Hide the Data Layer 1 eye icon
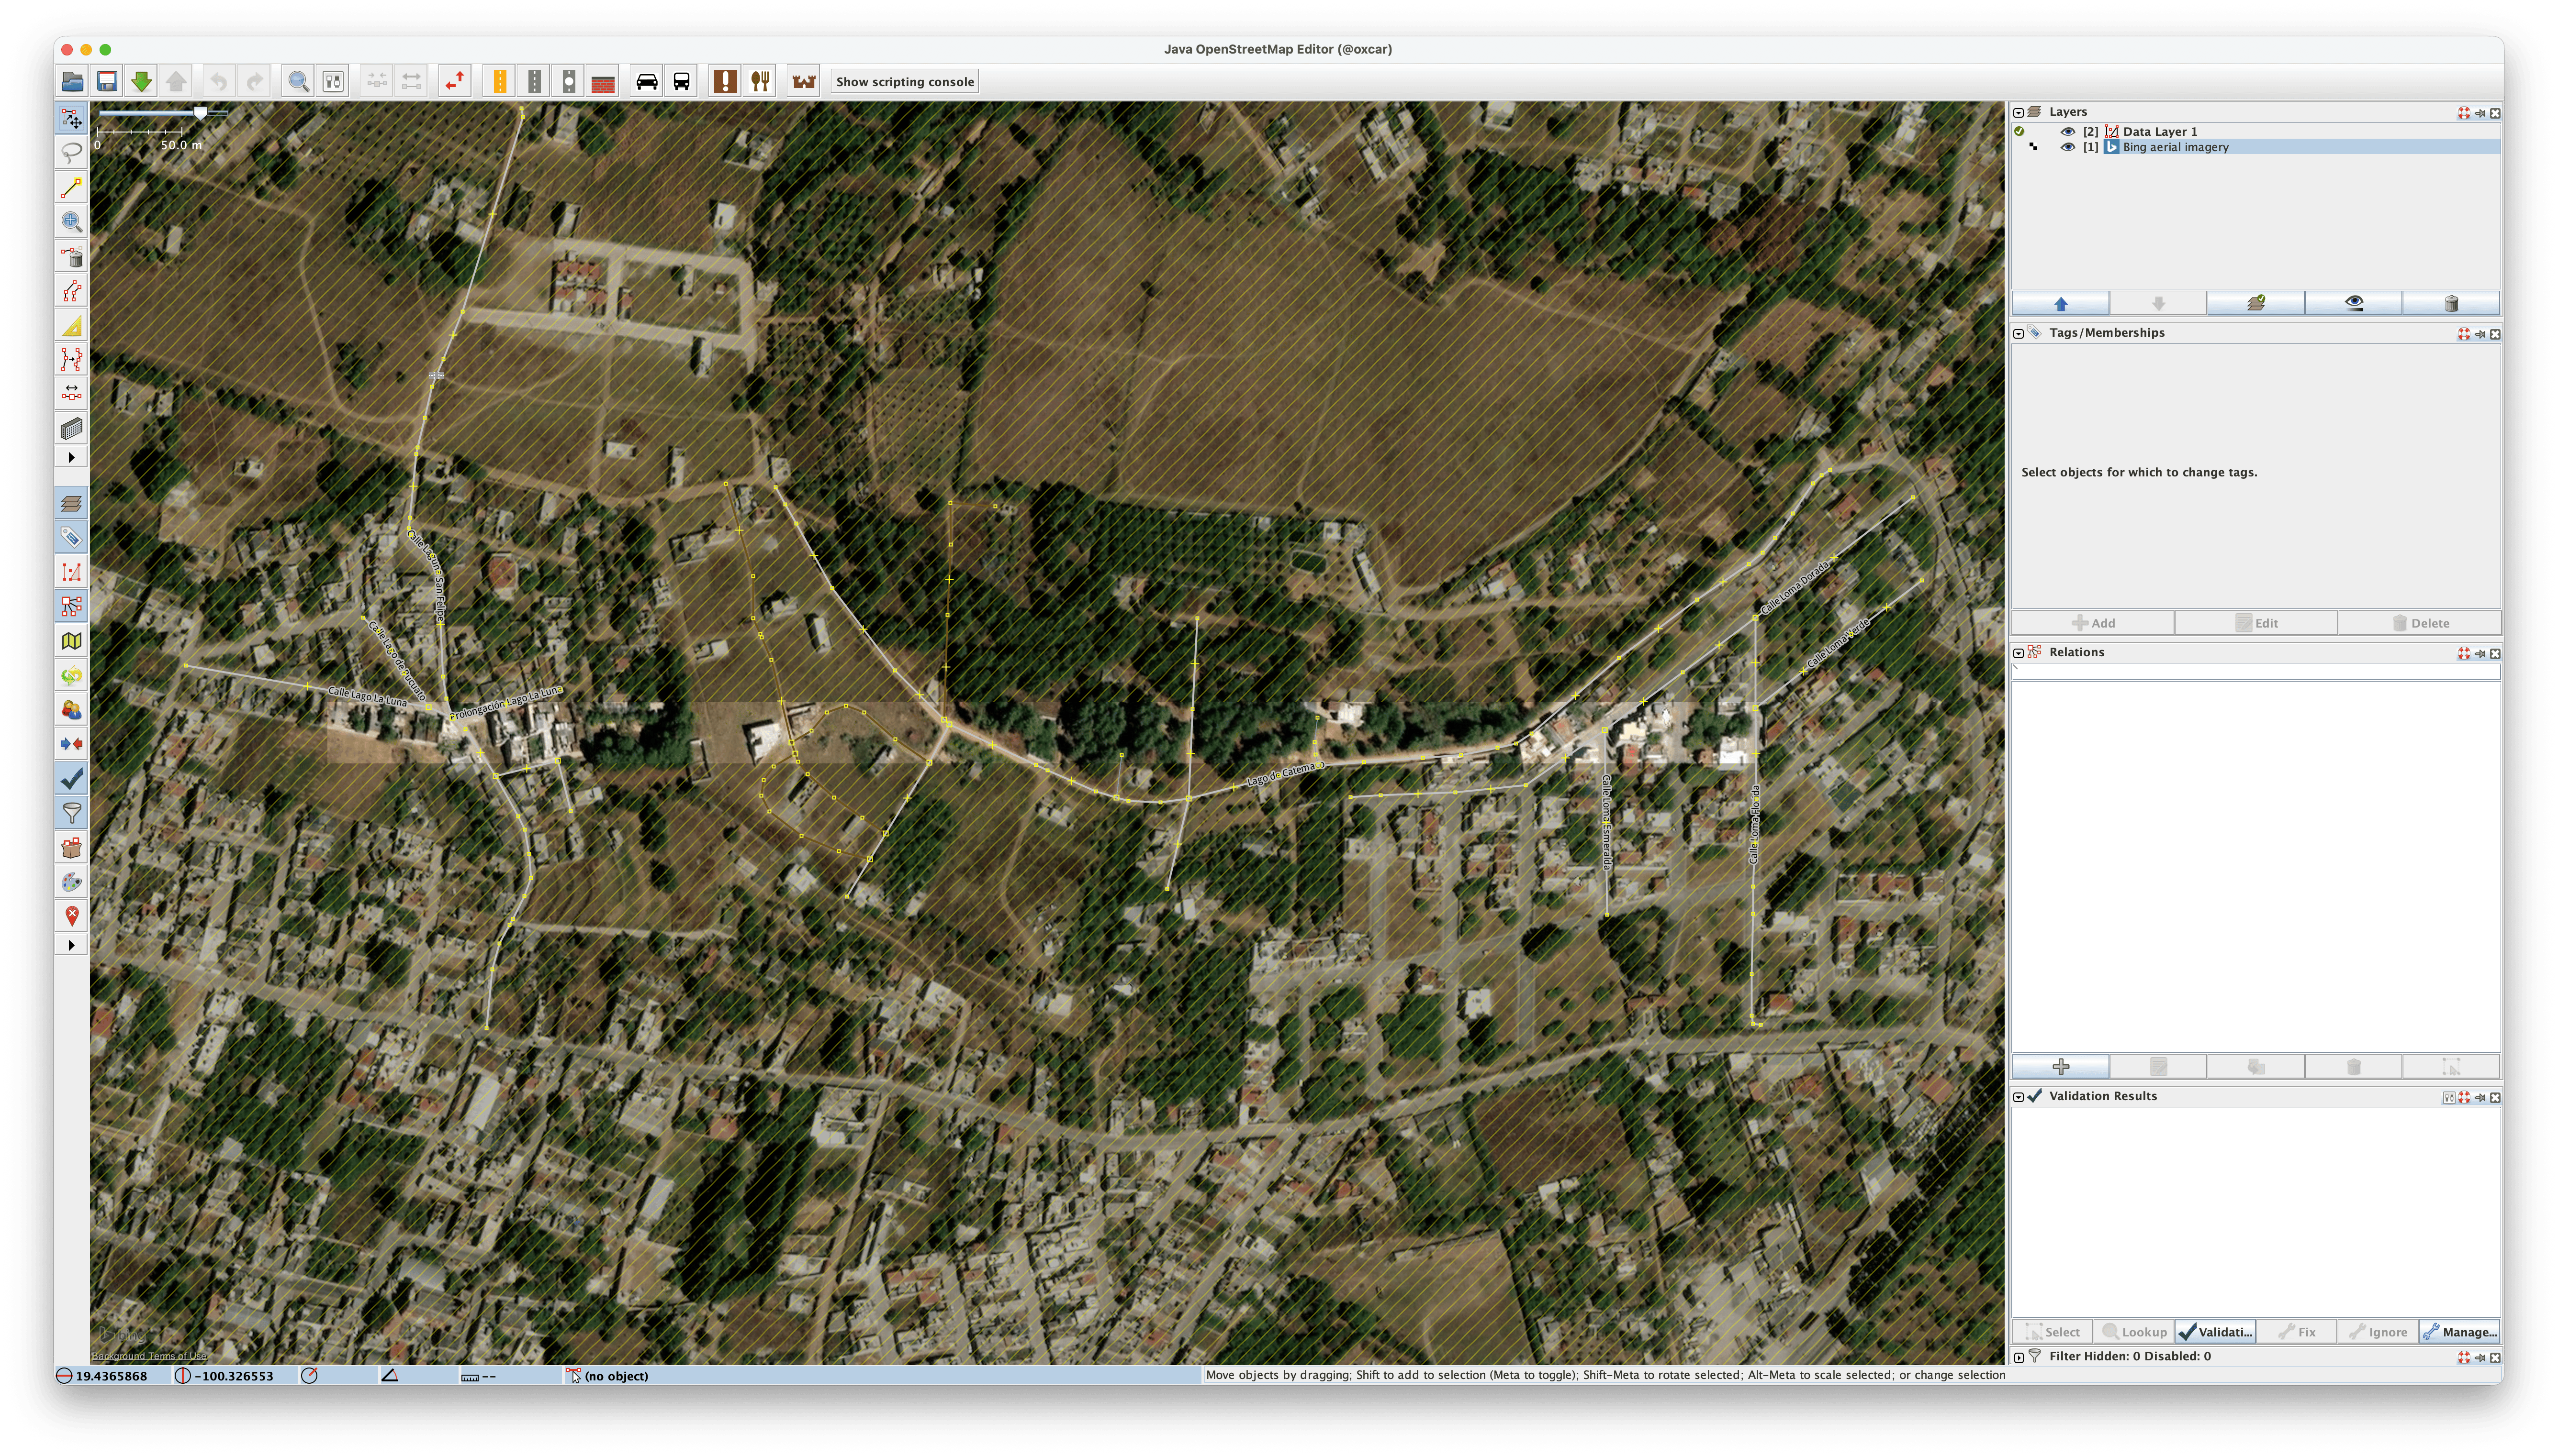 (x=2067, y=132)
